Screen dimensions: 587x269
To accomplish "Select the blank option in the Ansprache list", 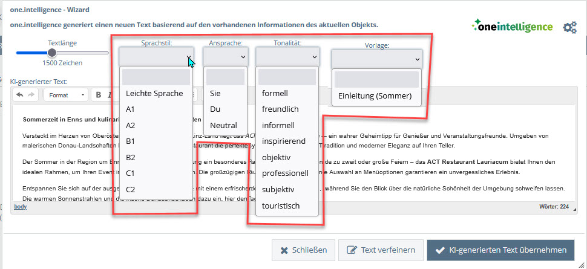I will point(225,77).
